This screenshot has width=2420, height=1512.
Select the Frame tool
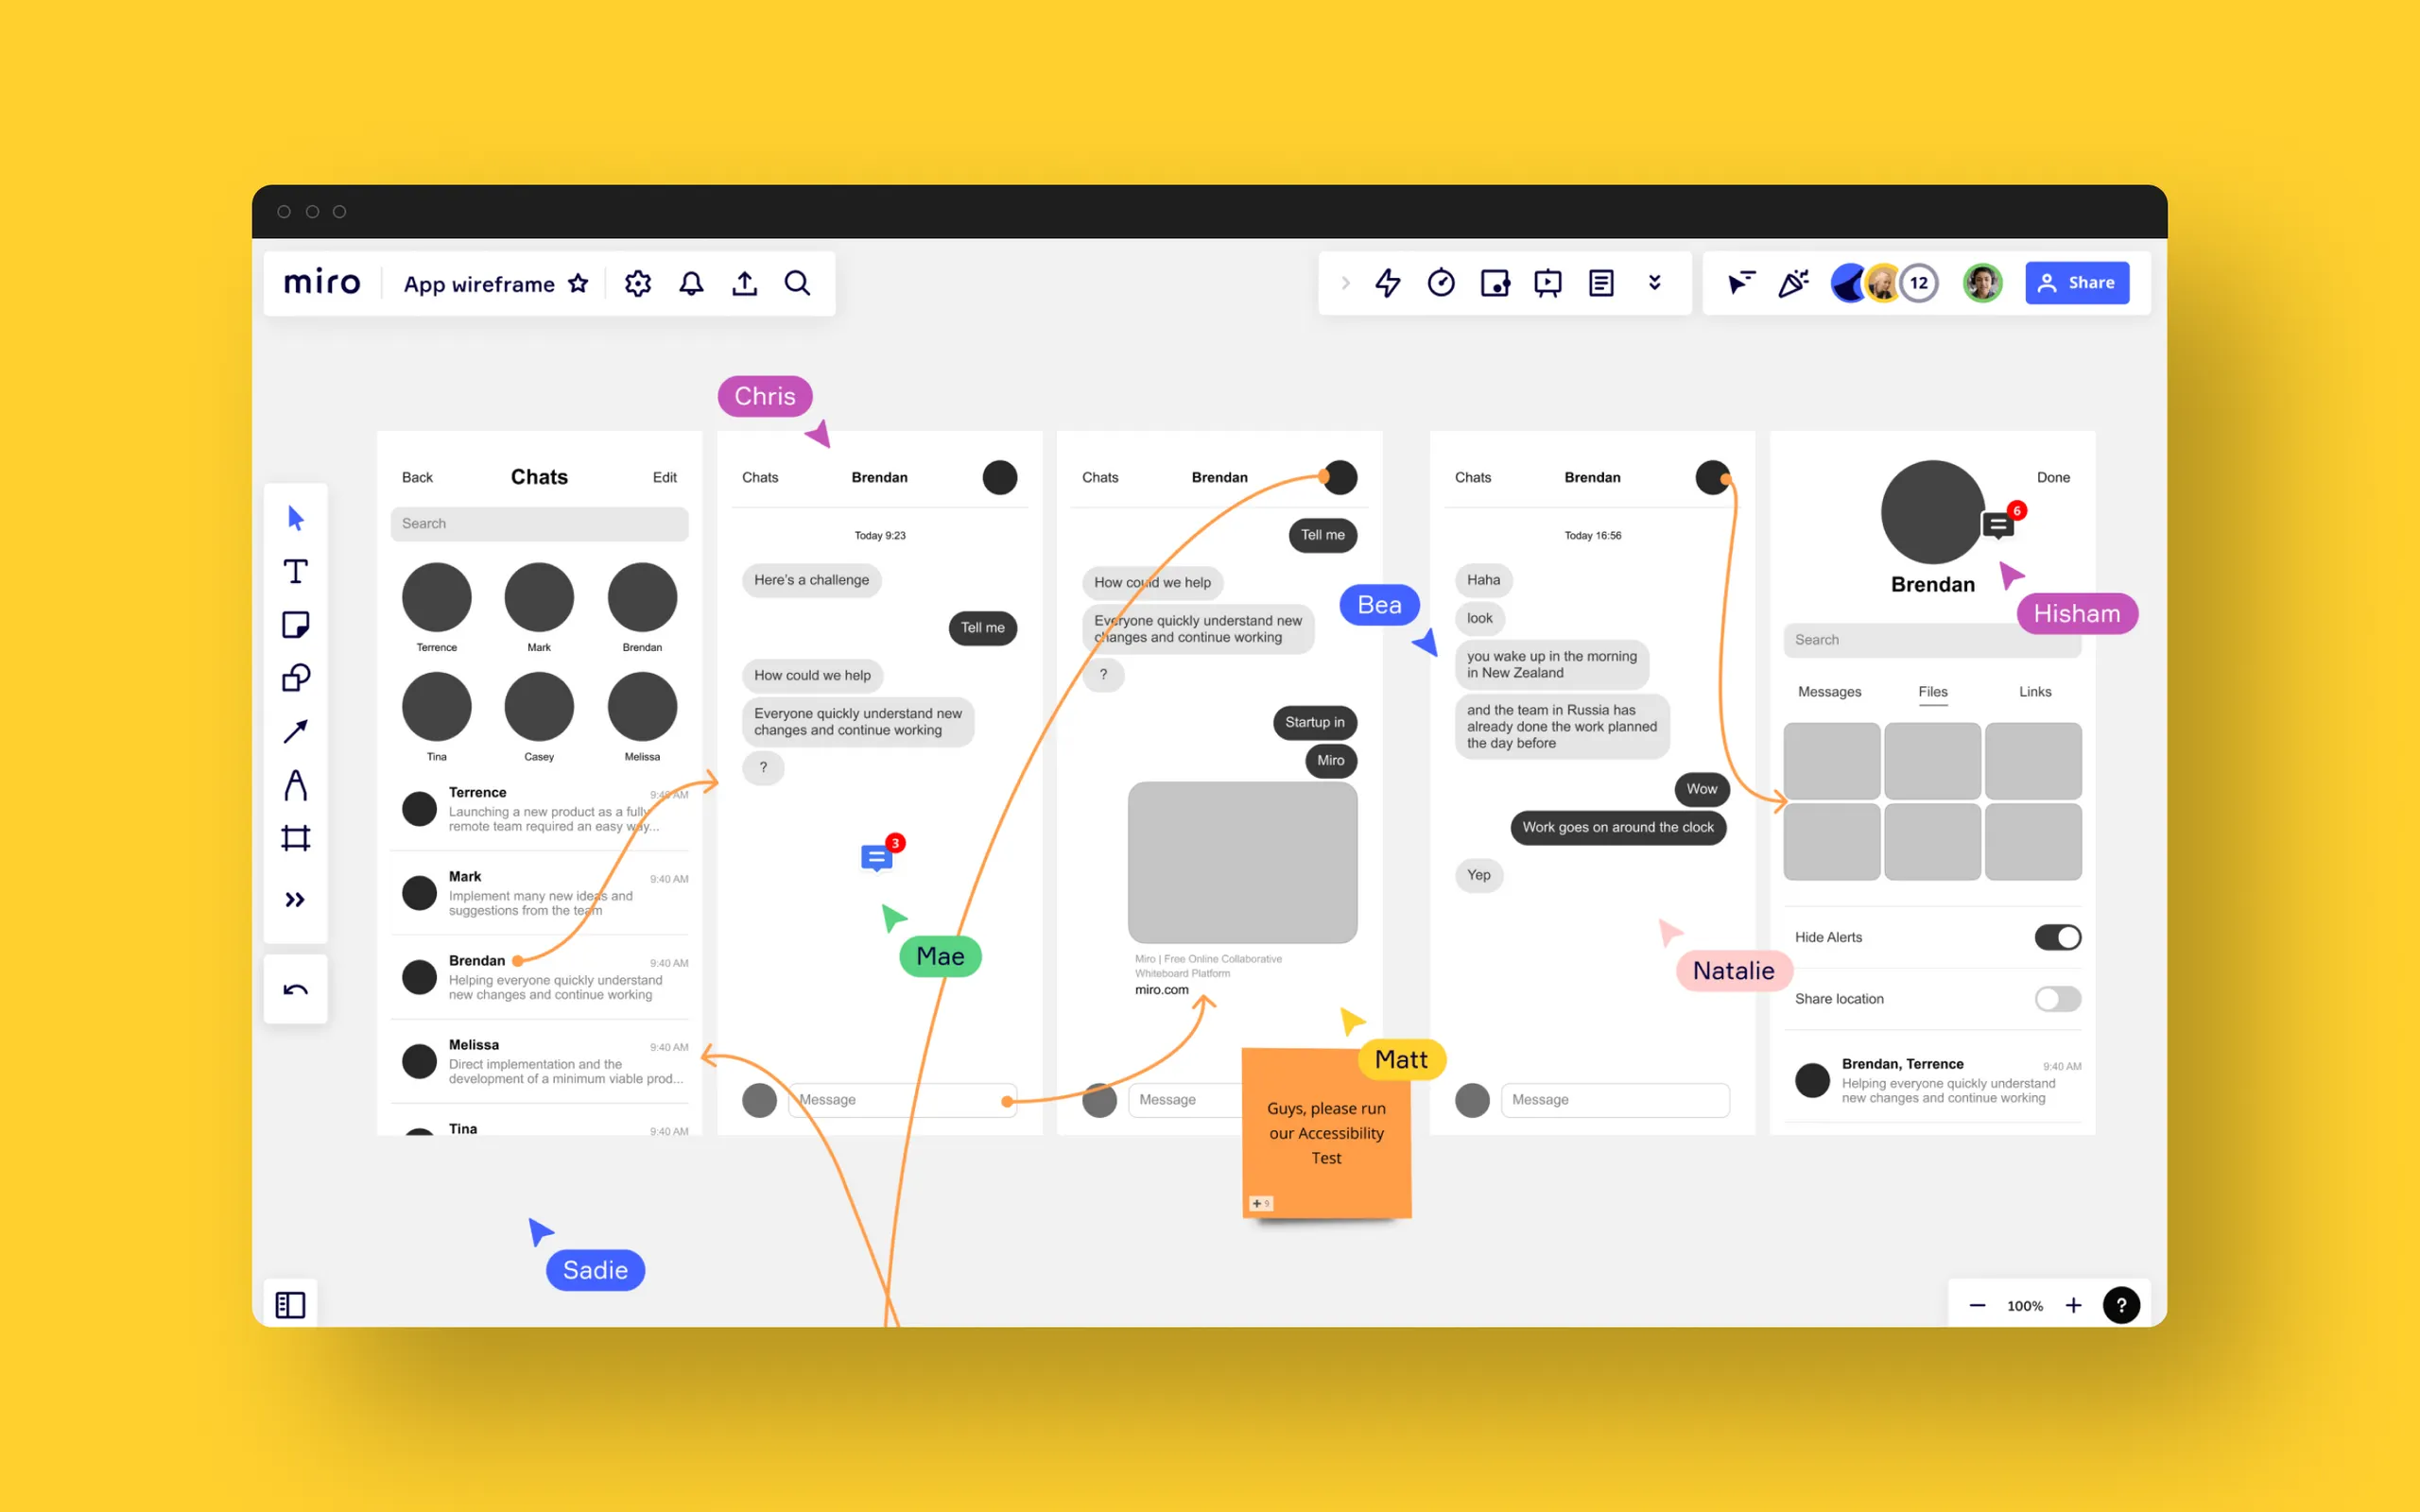(x=295, y=838)
